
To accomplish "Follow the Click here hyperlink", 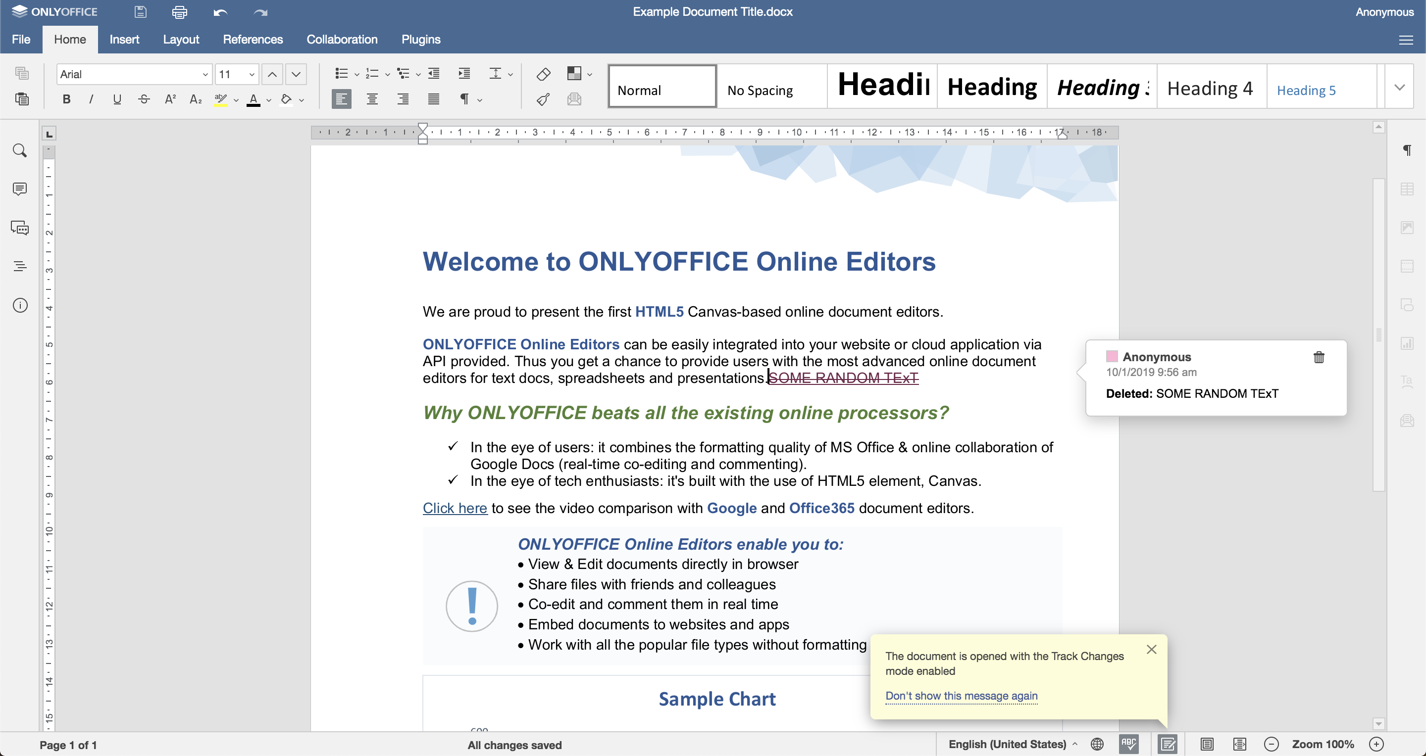I will point(455,508).
